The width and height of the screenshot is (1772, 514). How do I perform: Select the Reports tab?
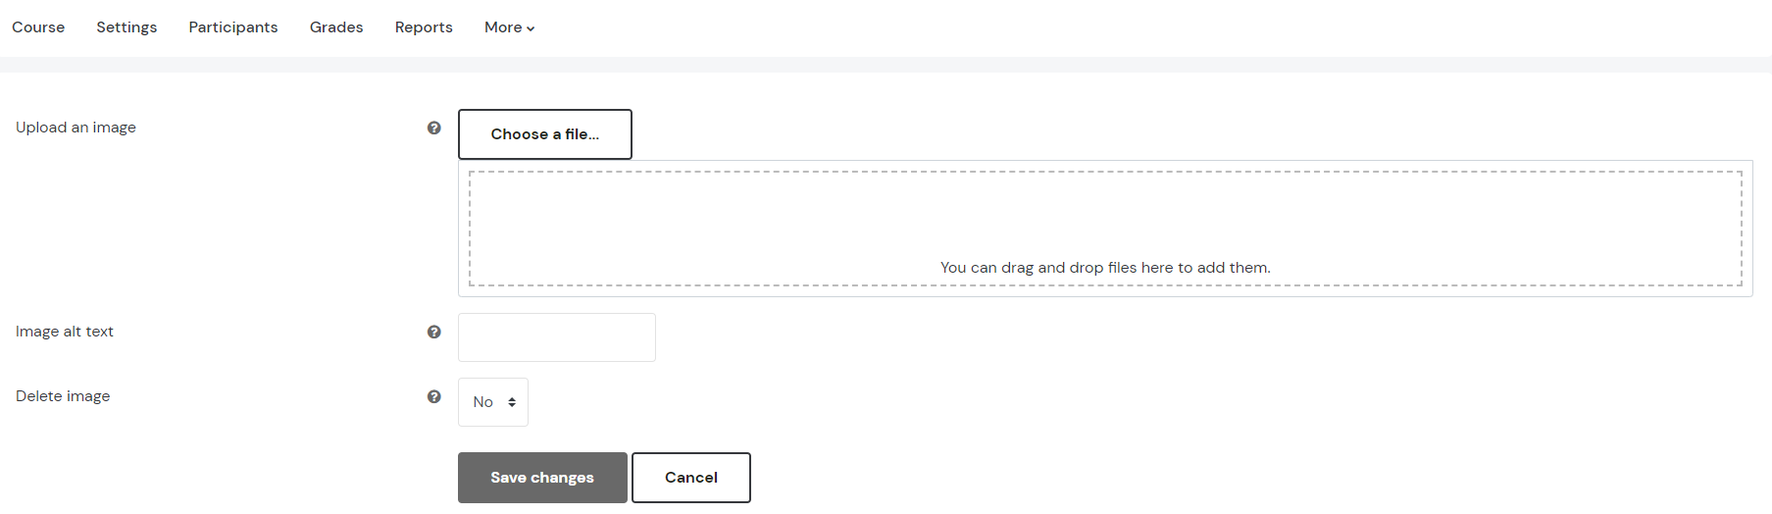[x=424, y=27]
